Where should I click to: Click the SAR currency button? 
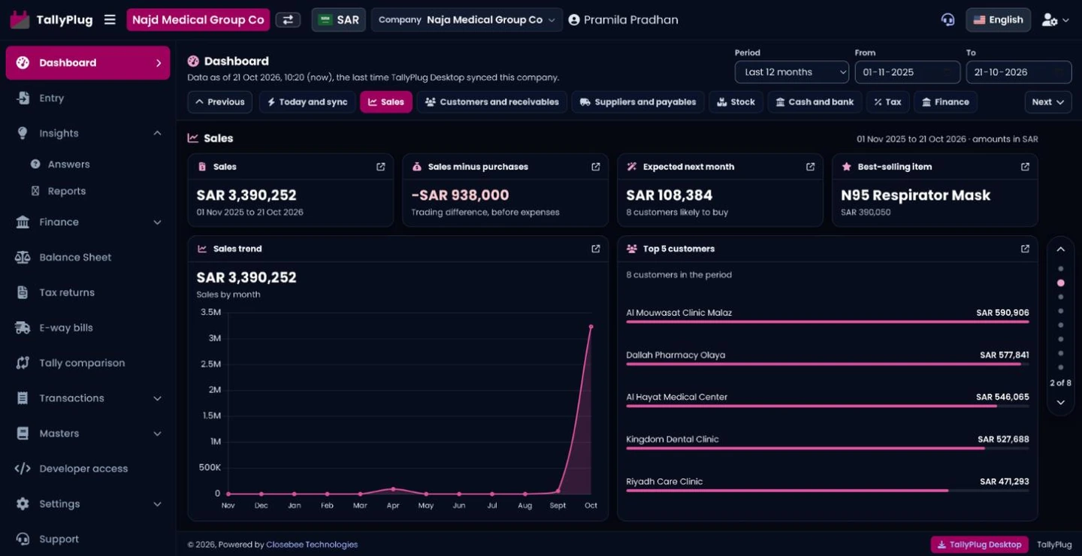click(339, 20)
